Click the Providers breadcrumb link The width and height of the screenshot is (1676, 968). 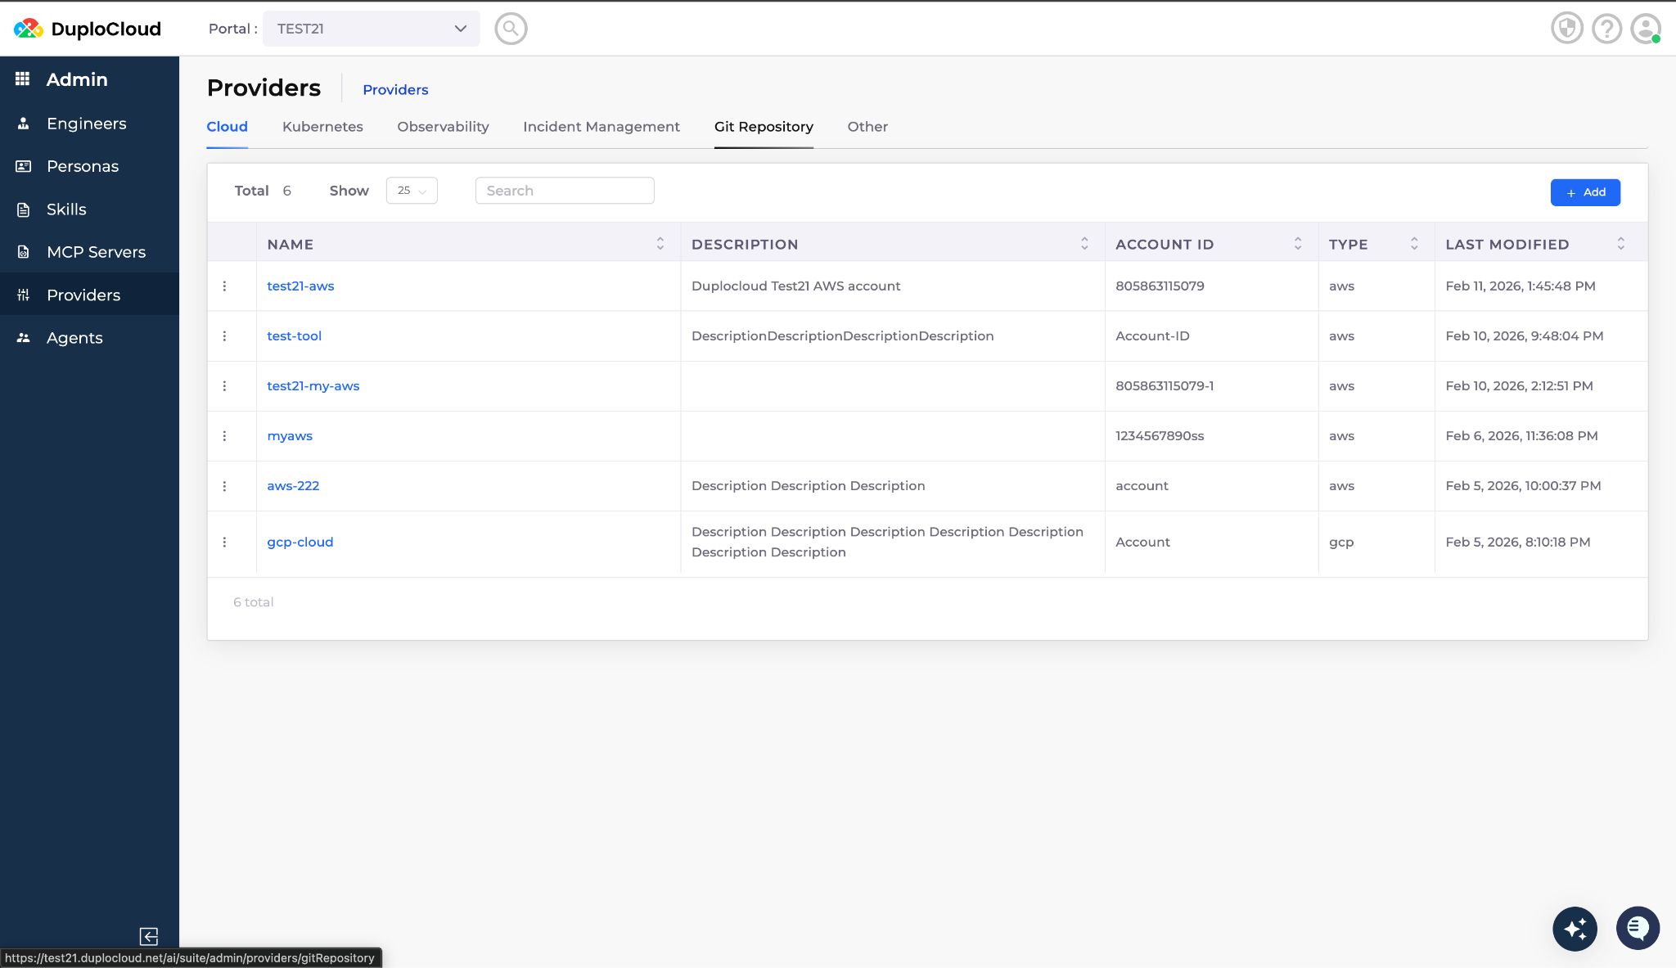point(395,90)
